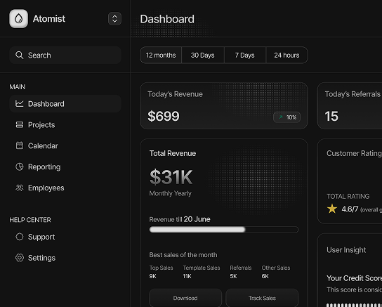Click the green up-arrow trend icon
This screenshot has height=307, width=382.
[x=281, y=117]
